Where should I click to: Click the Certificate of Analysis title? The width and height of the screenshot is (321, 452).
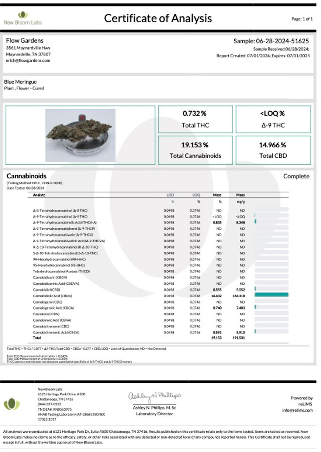tap(158, 19)
